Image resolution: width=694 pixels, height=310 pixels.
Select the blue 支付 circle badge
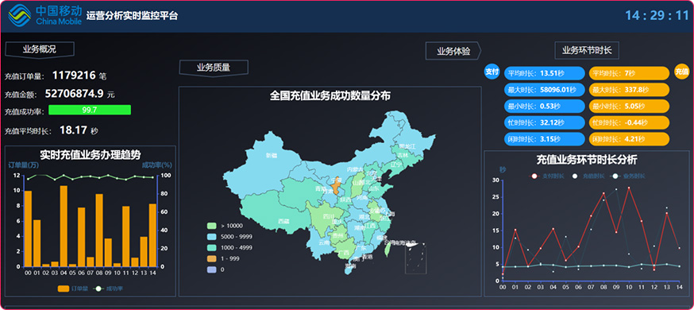click(x=492, y=72)
